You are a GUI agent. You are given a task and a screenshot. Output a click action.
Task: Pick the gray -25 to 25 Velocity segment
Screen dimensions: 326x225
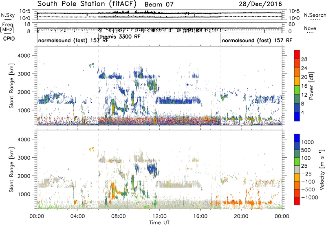tap(297, 170)
